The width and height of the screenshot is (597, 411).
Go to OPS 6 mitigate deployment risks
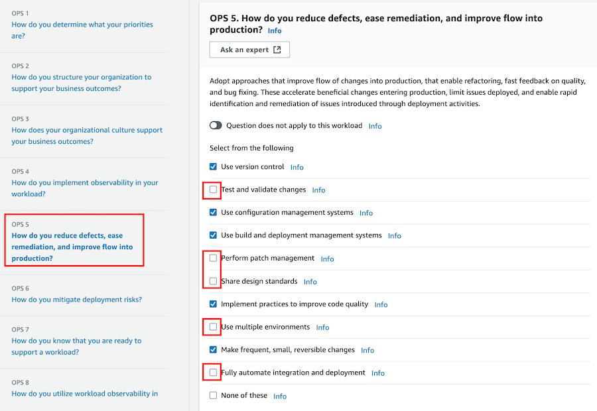pos(76,300)
